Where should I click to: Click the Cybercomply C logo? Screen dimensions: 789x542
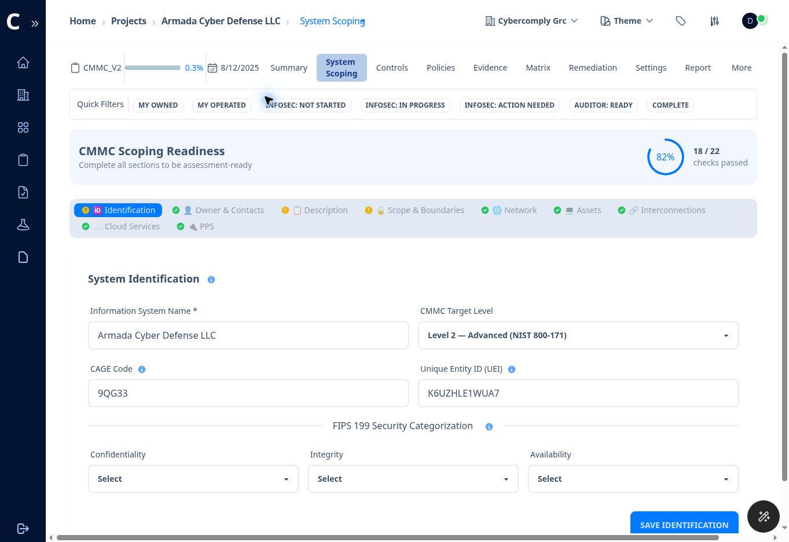(x=13, y=22)
